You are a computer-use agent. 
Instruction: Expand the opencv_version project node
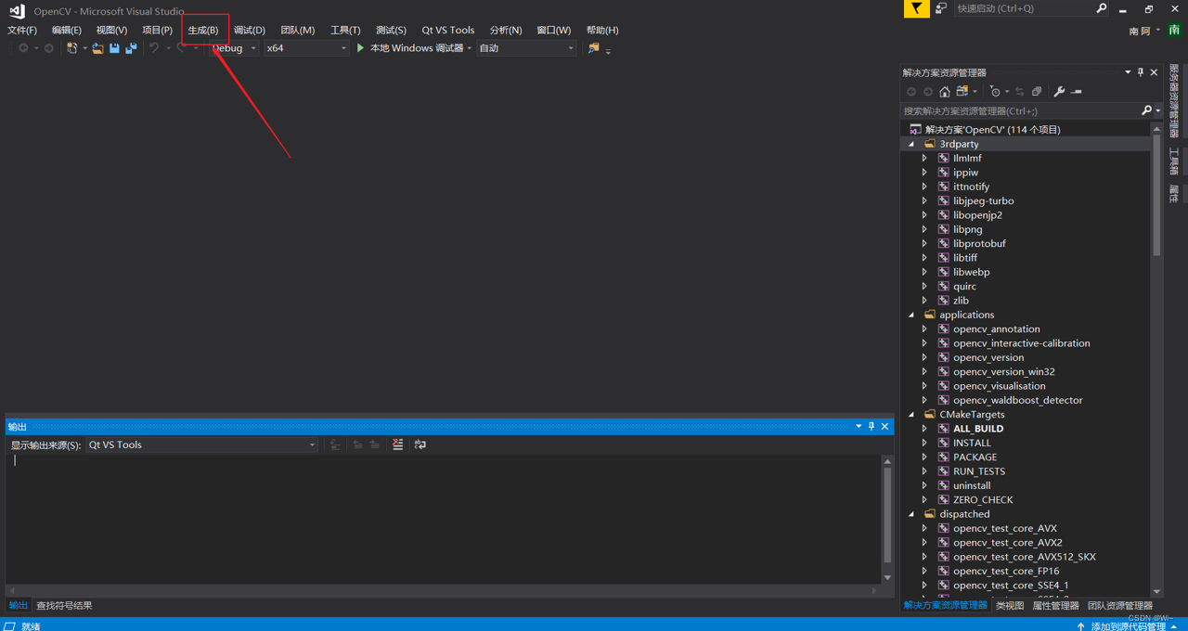[x=924, y=357]
